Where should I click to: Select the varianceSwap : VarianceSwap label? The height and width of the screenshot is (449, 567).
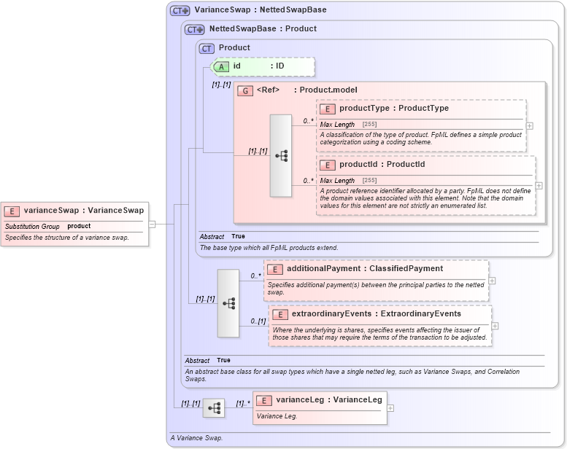pos(84,210)
